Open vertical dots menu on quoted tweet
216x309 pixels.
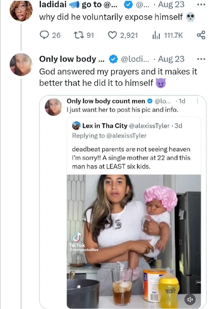tap(197, 101)
